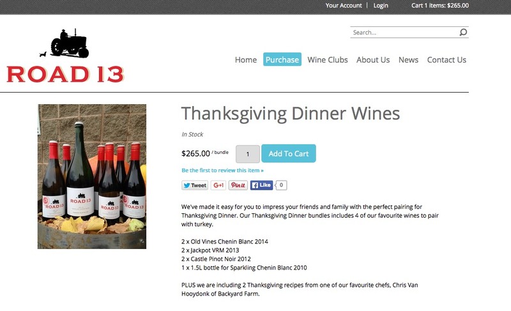This screenshot has height=311, width=511.
Task: Open the Home menu item
Action: [246, 60]
